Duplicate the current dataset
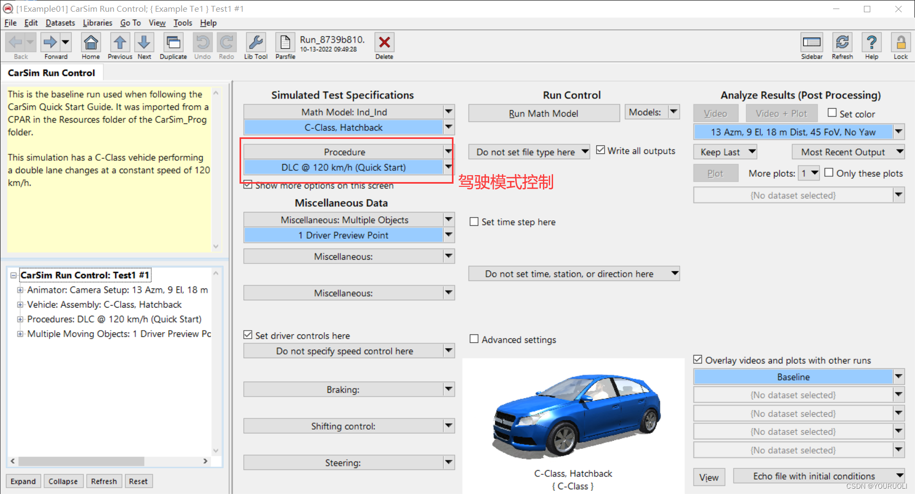The height and width of the screenshot is (494, 915). click(174, 43)
